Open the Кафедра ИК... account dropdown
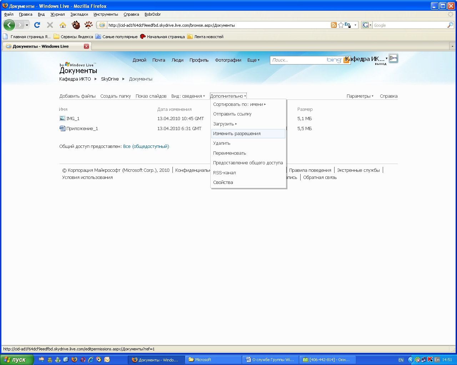457x365 pixels. tap(366, 59)
